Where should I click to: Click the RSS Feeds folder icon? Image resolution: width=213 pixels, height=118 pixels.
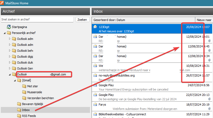click(19, 116)
